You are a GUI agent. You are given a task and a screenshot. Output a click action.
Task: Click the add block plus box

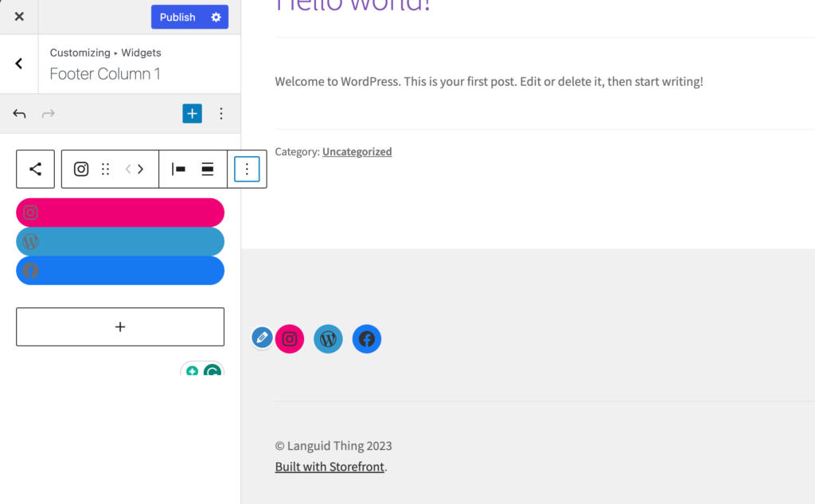(x=120, y=326)
